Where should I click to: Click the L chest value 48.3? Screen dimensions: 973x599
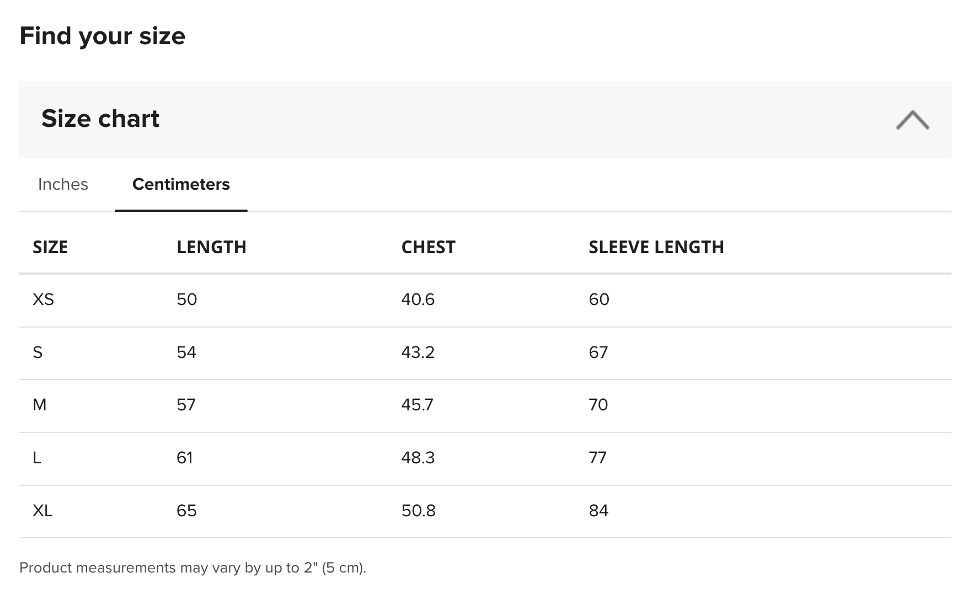click(x=418, y=458)
